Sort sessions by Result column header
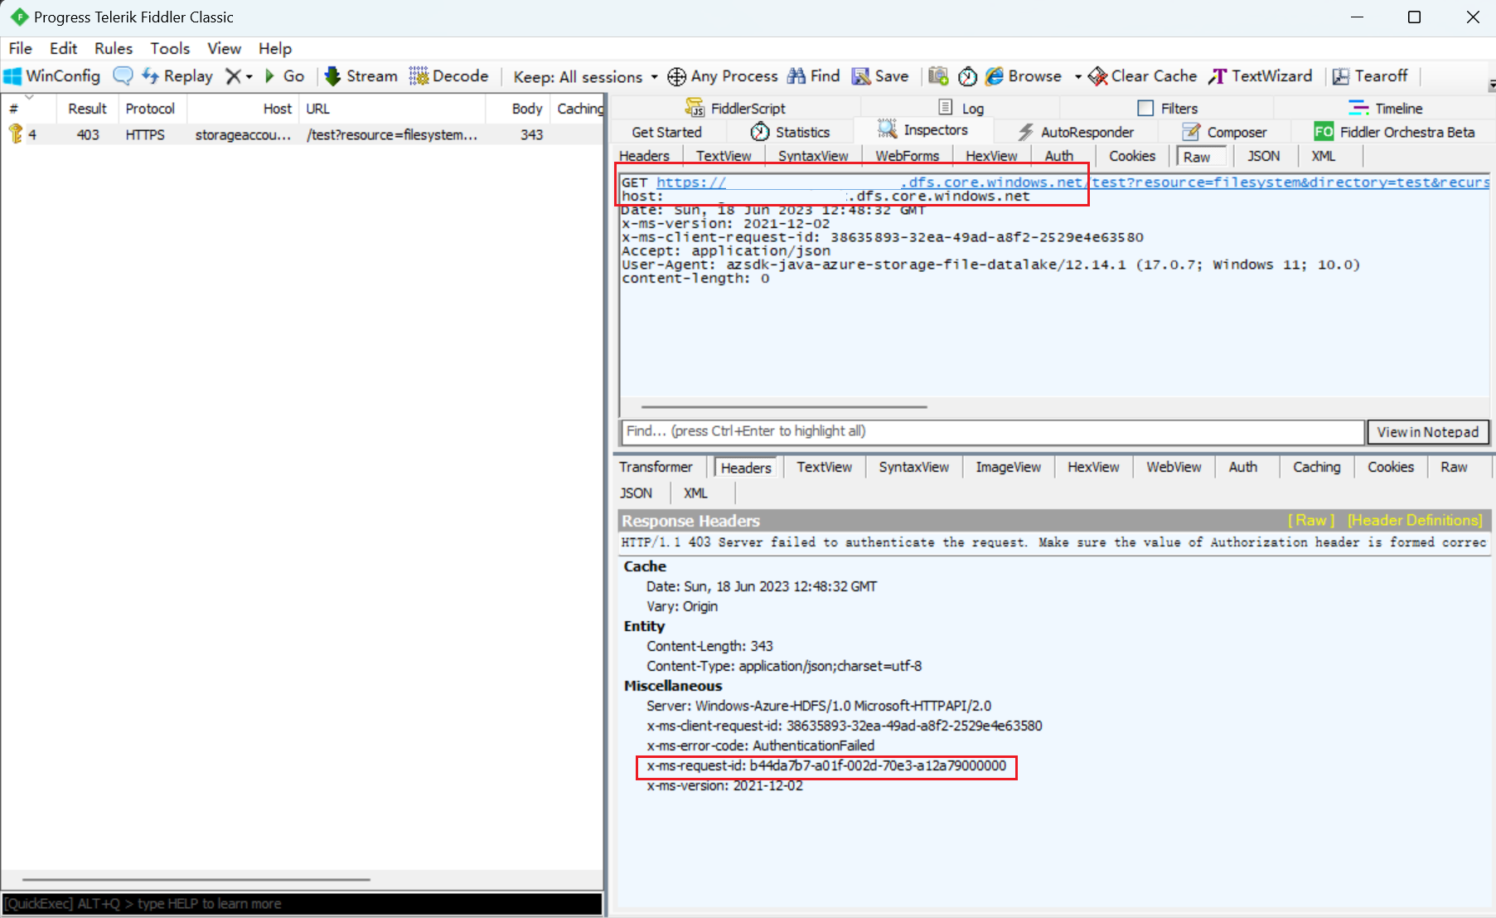This screenshot has width=1496, height=918. tap(87, 109)
